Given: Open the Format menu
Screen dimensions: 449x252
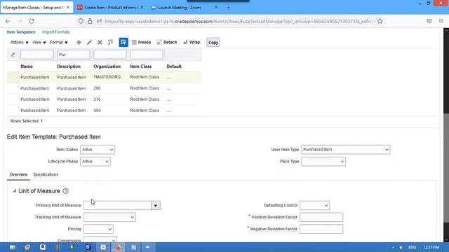Looking at the screenshot, I should tap(59, 42).
